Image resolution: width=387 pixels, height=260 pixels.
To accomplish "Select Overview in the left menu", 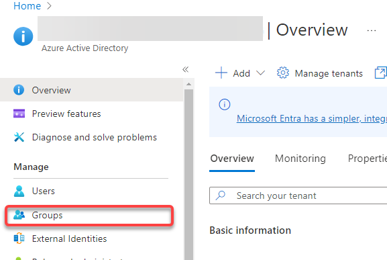I will [x=92, y=90].
